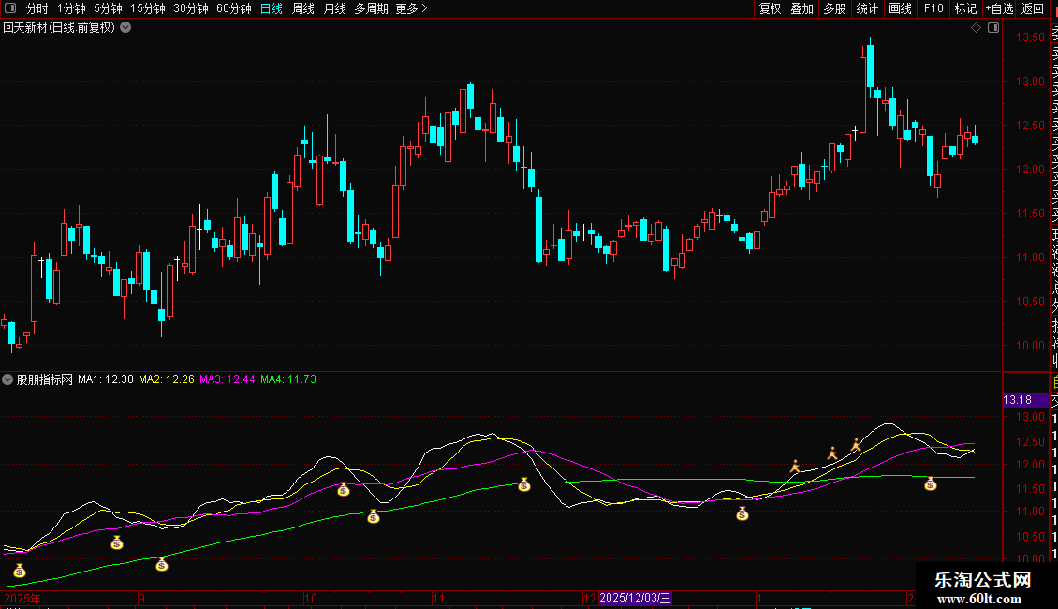Click the 返回 back button

tap(1033, 8)
